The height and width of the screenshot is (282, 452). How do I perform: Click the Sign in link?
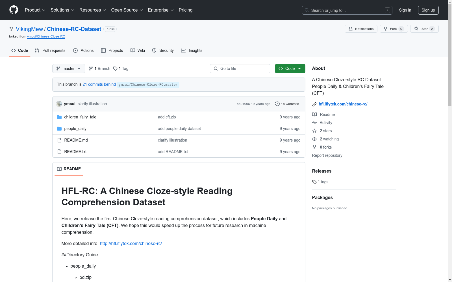point(405,10)
